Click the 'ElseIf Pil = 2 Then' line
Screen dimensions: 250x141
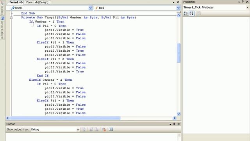[55, 59]
